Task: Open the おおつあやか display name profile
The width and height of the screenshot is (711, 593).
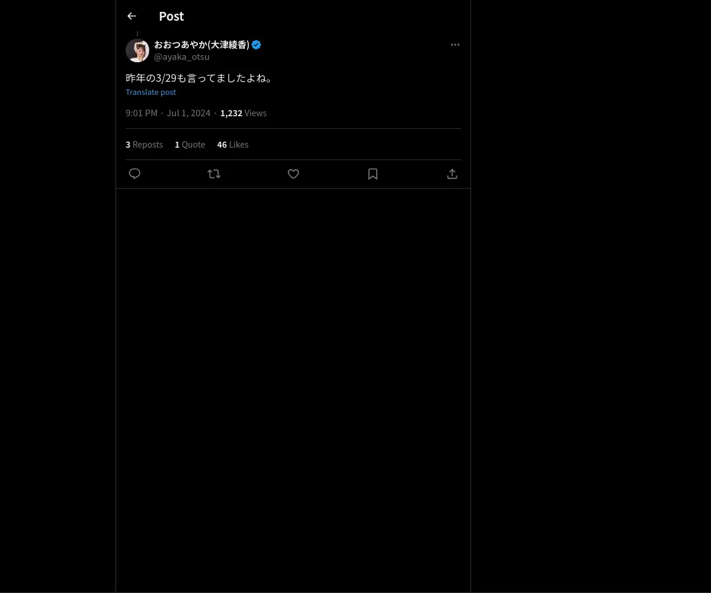Action: pos(202,44)
